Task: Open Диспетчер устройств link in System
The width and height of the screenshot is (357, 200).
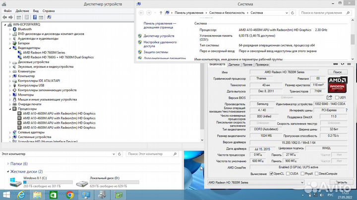Action: click(159, 36)
